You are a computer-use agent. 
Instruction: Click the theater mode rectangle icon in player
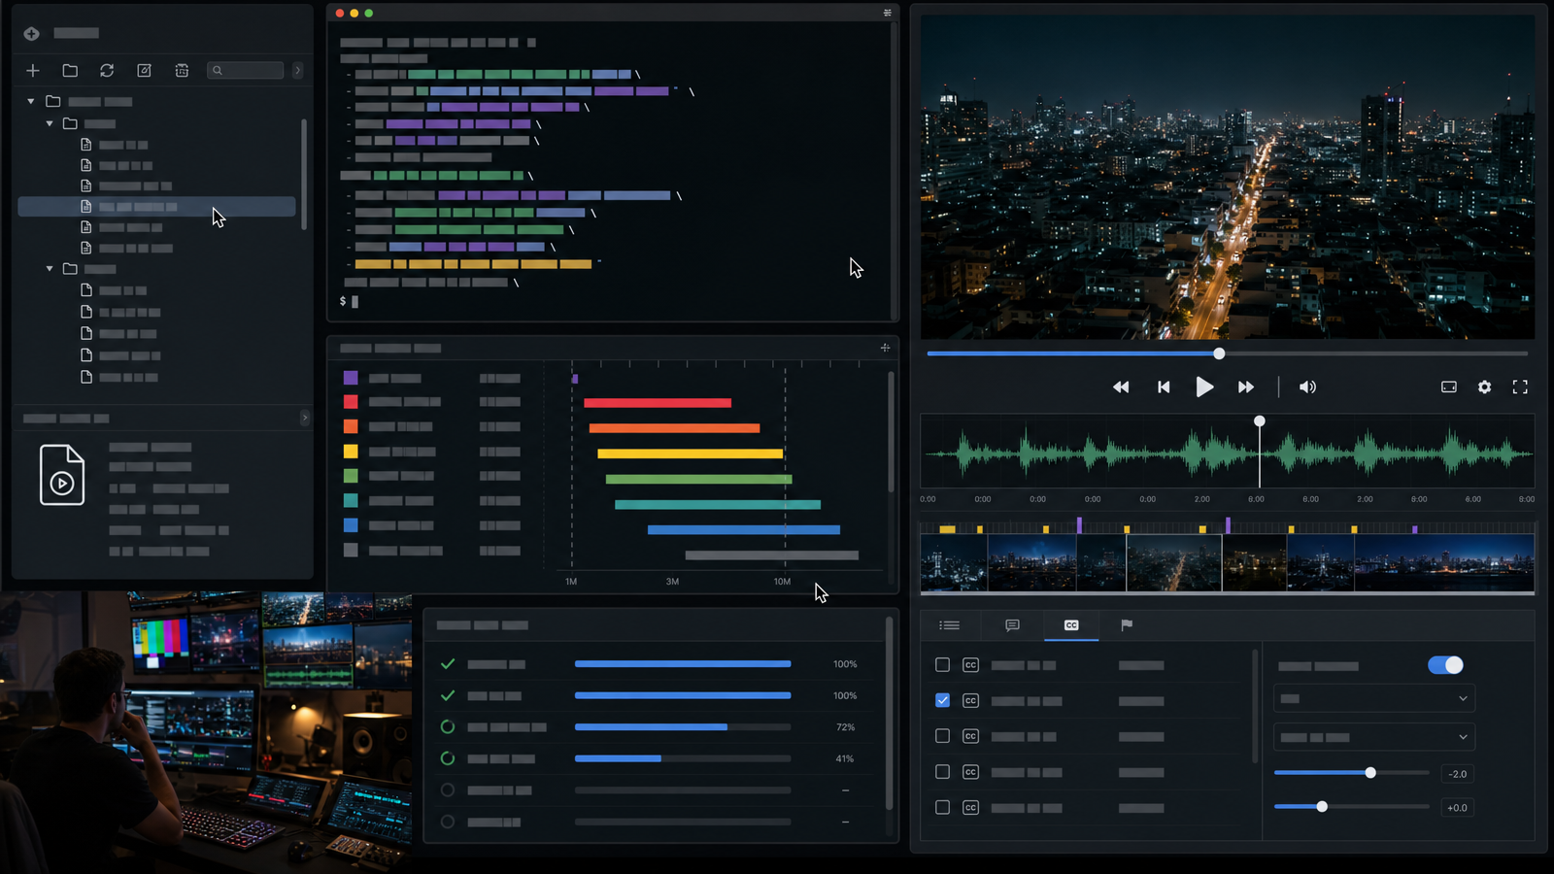(1448, 387)
